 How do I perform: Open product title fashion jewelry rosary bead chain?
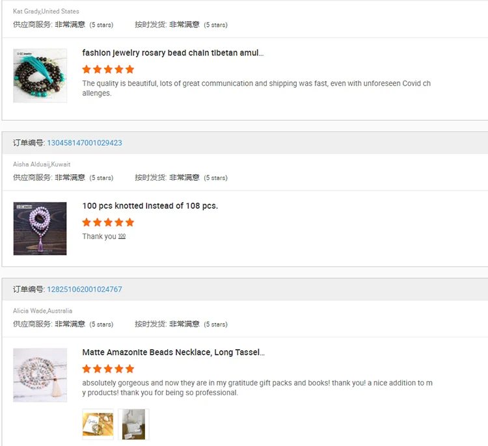(172, 53)
